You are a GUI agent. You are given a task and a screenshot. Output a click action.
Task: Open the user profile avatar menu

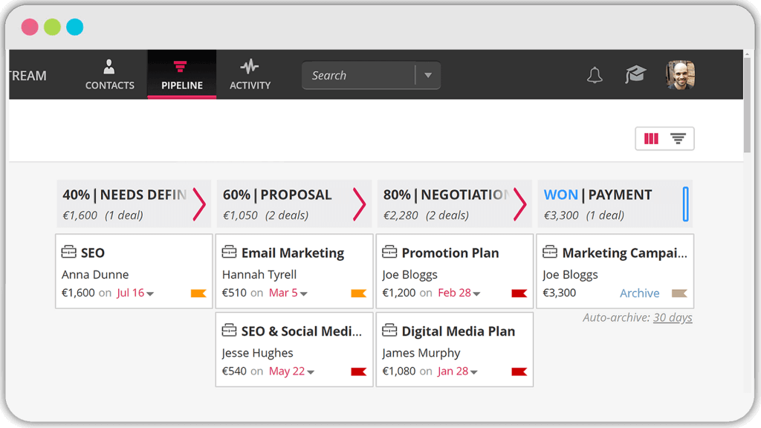[679, 74]
